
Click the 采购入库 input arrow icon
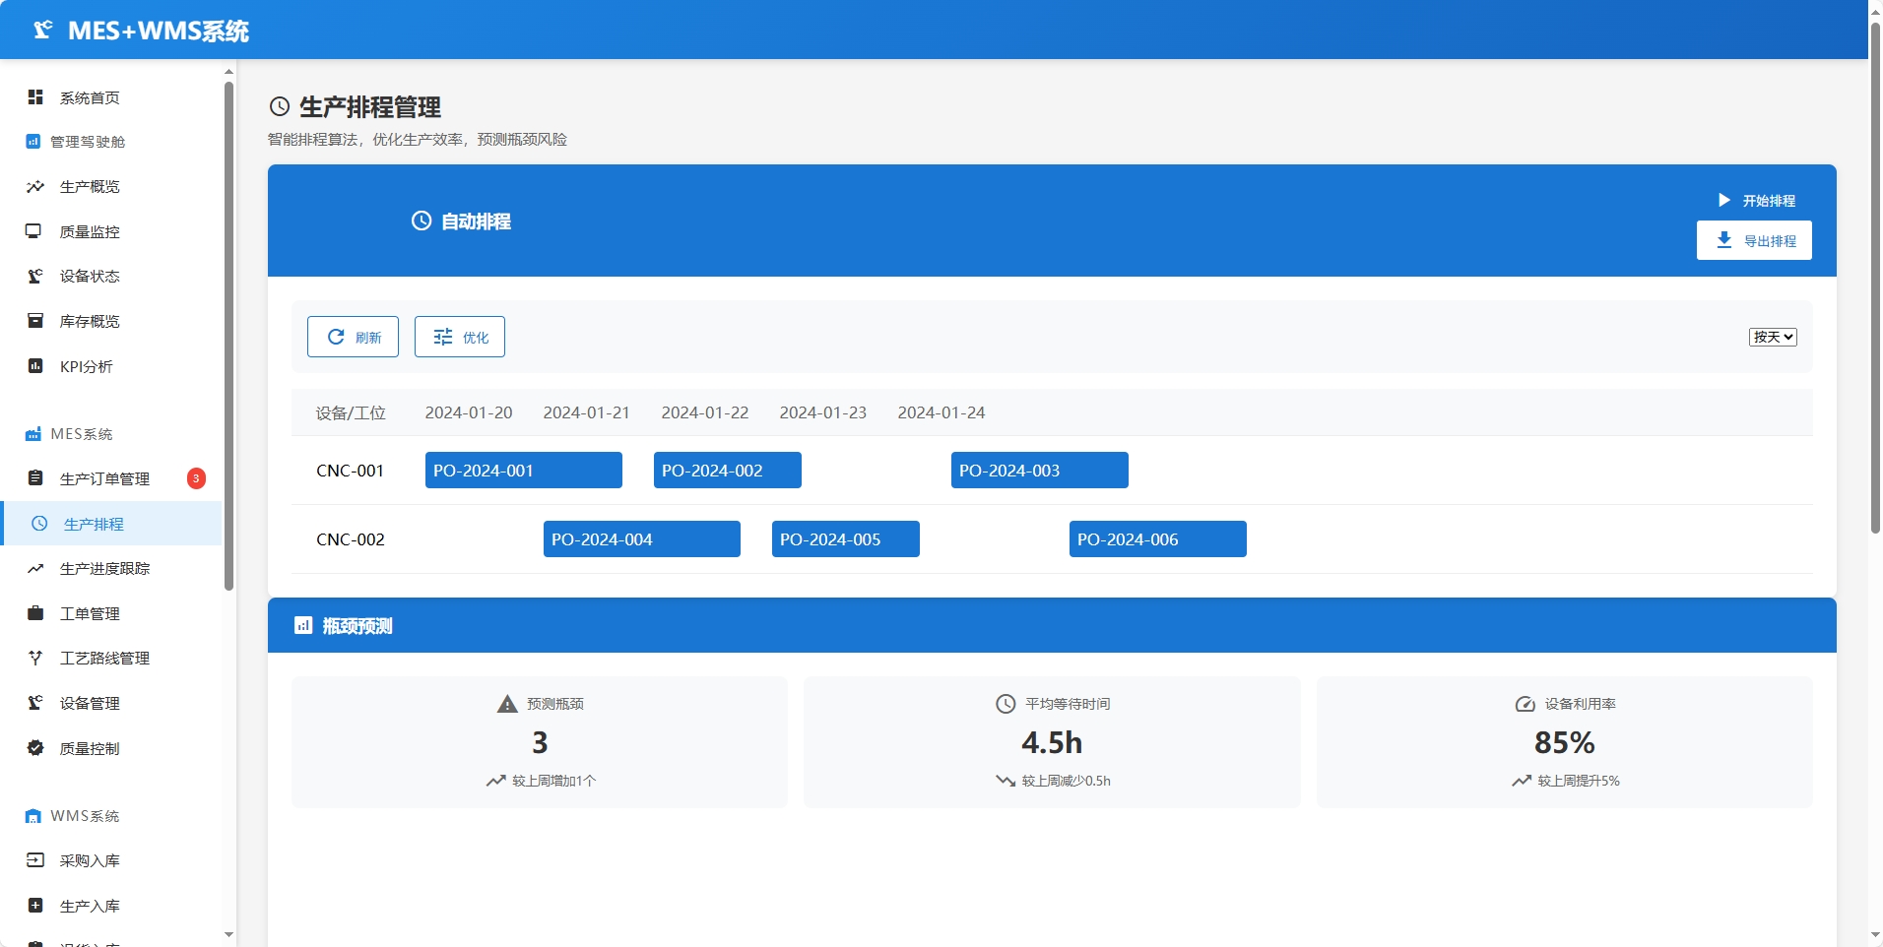[x=35, y=860]
